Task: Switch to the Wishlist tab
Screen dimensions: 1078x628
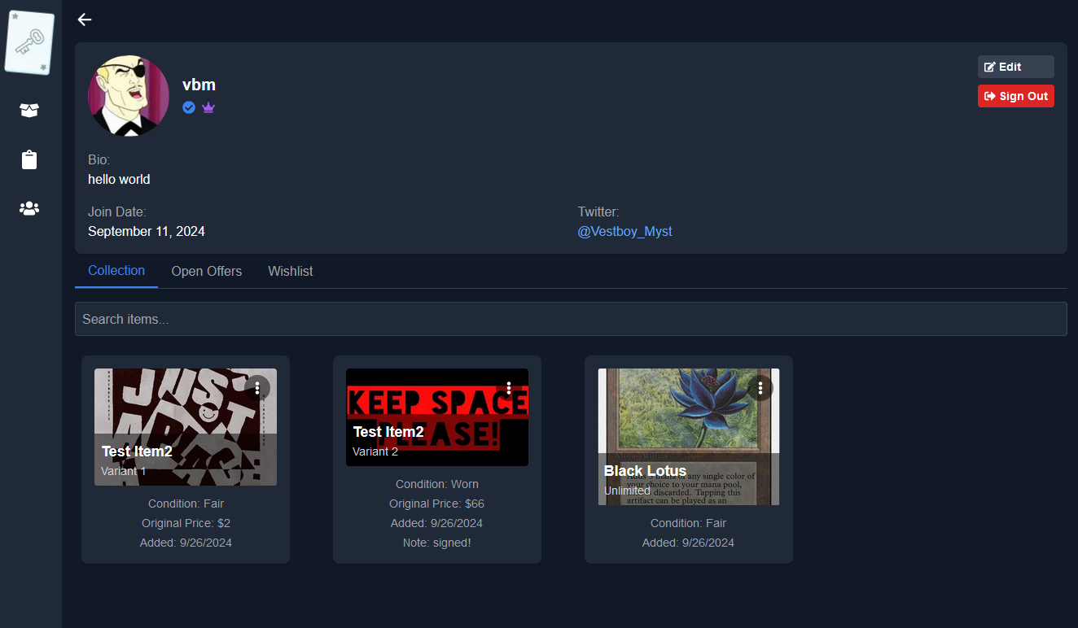Action: [x=291, y=272]
